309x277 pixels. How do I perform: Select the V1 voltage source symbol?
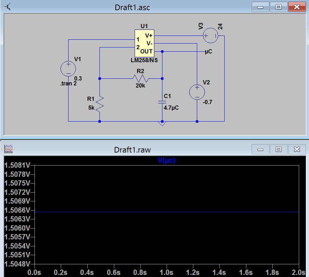68,68
